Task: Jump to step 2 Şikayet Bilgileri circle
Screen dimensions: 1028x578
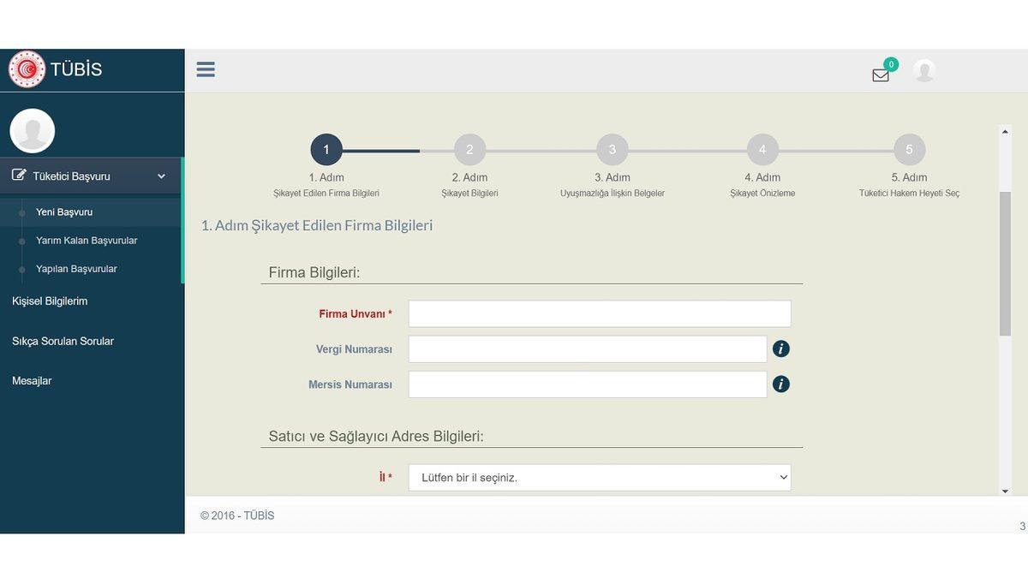Action: 469,150
